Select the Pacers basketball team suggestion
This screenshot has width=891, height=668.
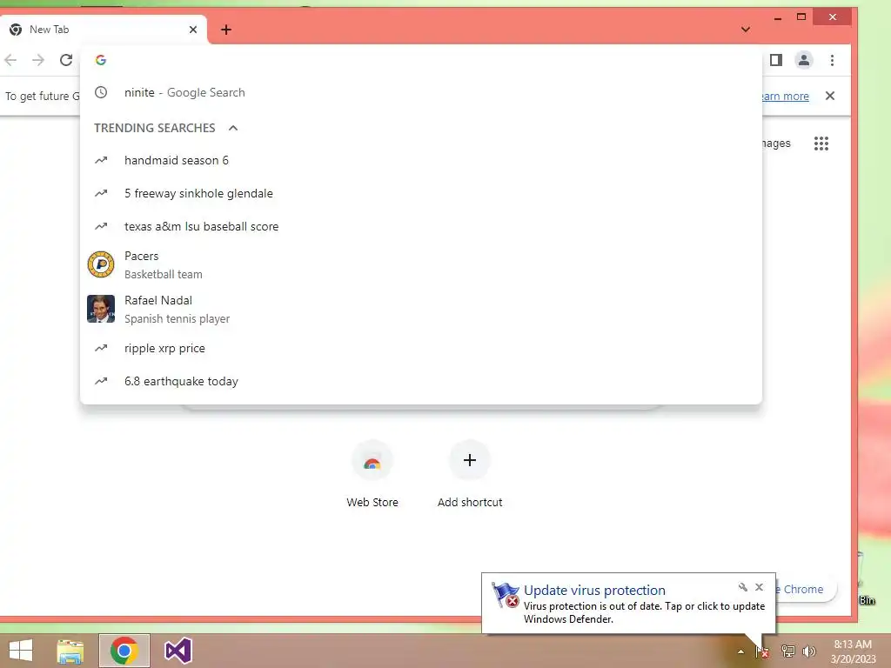tap(420, 264)
